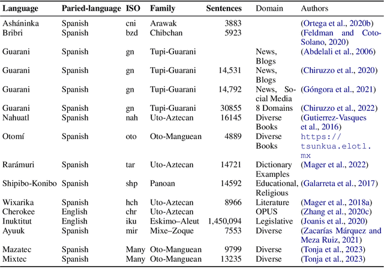Click the Mager et al., 2022 citation
This screenshot has width=384, height=278.
coord(334,164)
